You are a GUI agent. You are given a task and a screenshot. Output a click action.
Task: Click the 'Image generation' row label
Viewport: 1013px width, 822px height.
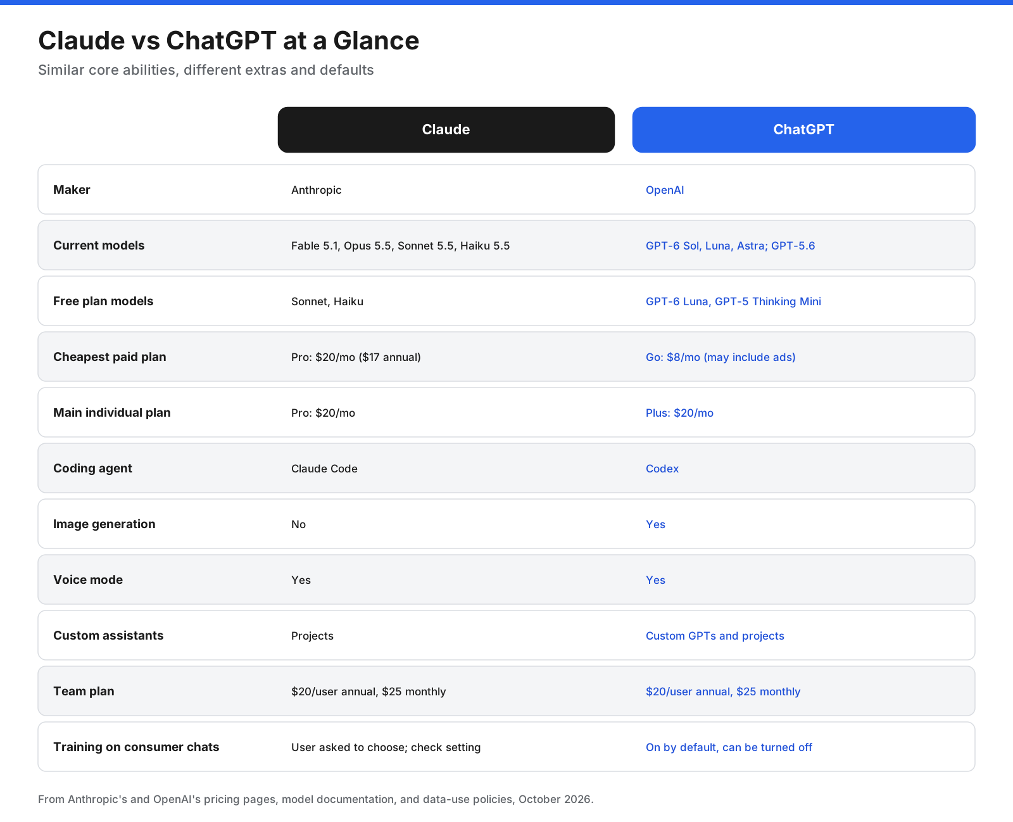(104, 524)
